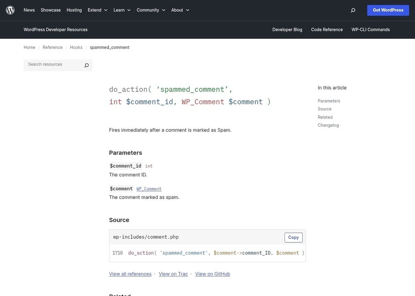
Task: Open the WP_Comment type link
Action: click(149, 189)
